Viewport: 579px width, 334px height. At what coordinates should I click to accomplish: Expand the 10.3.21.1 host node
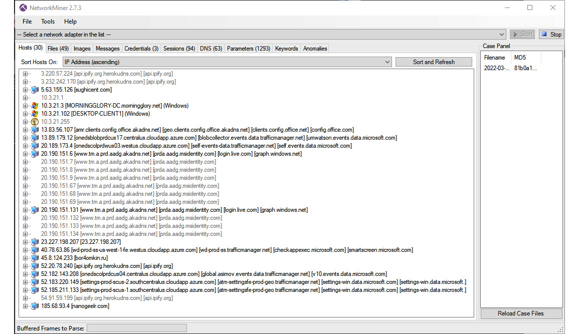(x=25, y=98)
